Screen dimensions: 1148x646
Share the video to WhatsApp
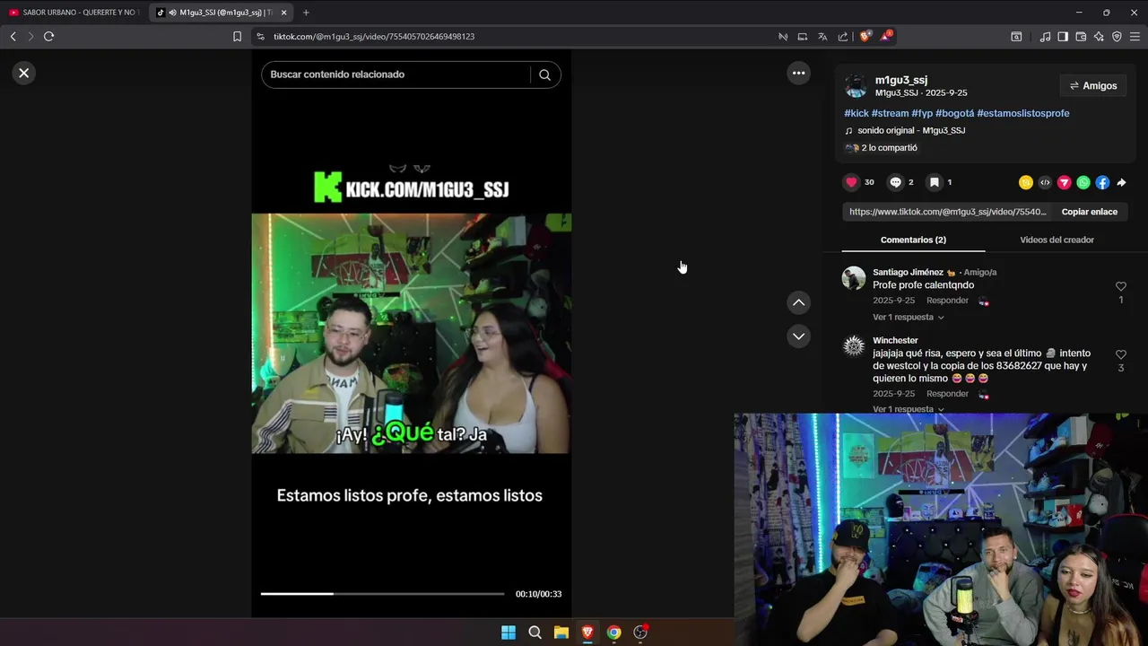coord(1083,182)
